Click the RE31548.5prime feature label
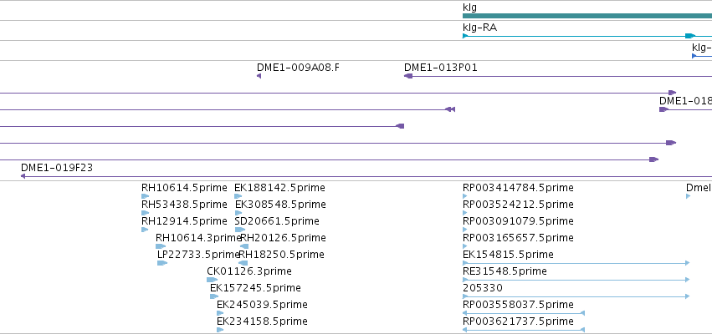Image resolution: width=712 pixels, height=334 pixels. click(505, 271)
